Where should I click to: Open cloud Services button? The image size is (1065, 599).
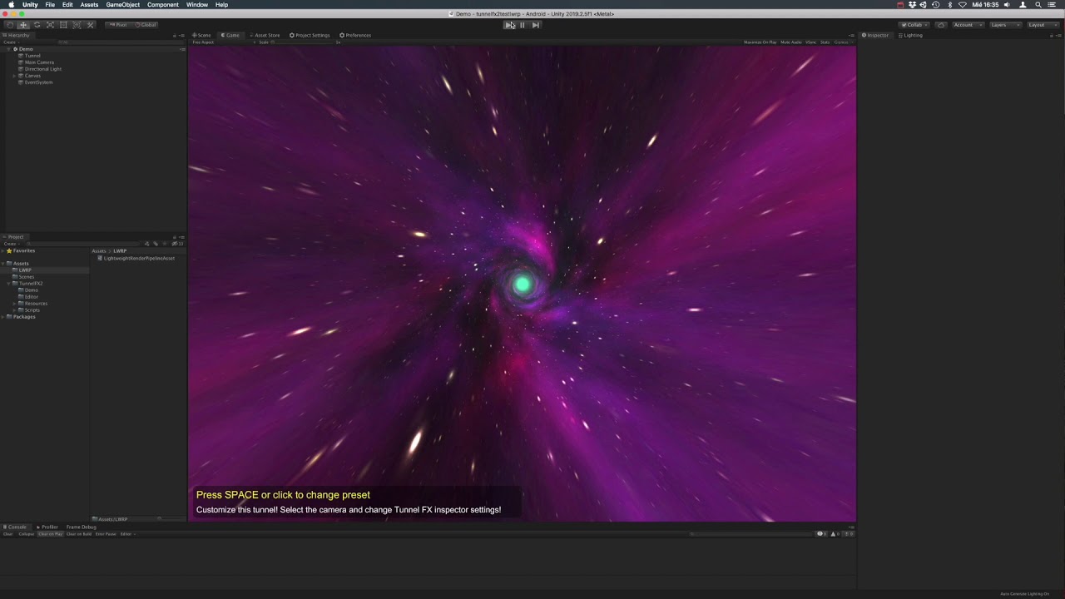(x=941, y=25)
